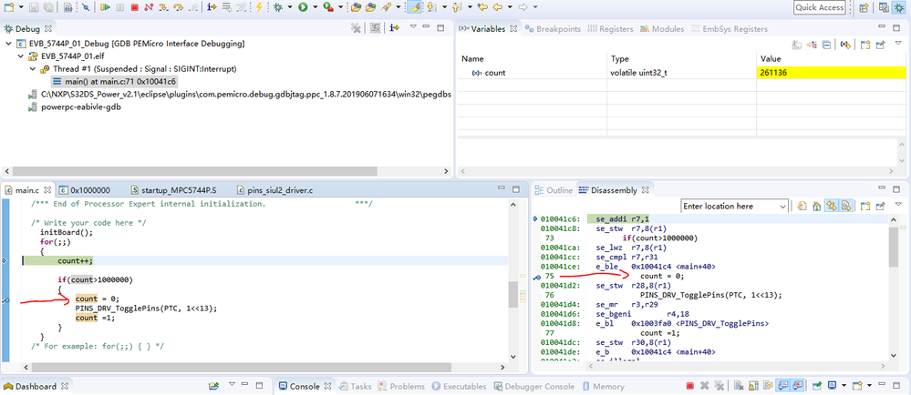Click the Disconnect debugger icon
This screenshot has height=395, width=911.
pyautogui.click(x=150, y=7)
